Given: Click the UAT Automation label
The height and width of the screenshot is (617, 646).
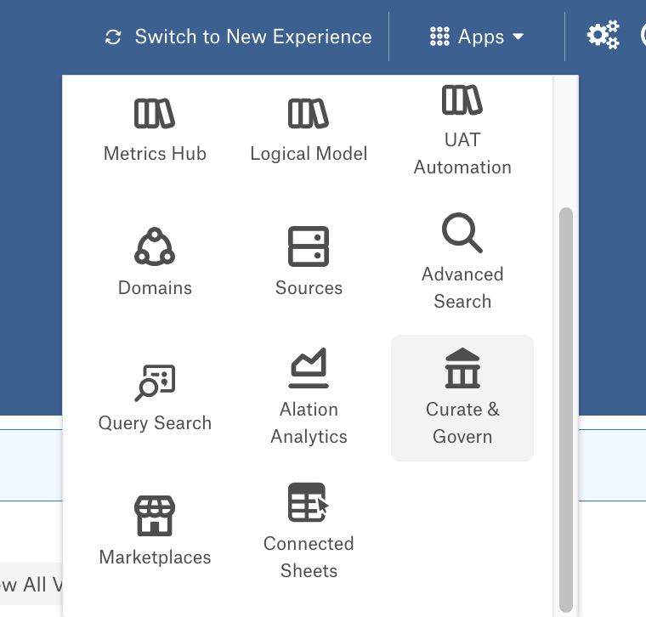Looking at the screenshot, I should (462, 154).
